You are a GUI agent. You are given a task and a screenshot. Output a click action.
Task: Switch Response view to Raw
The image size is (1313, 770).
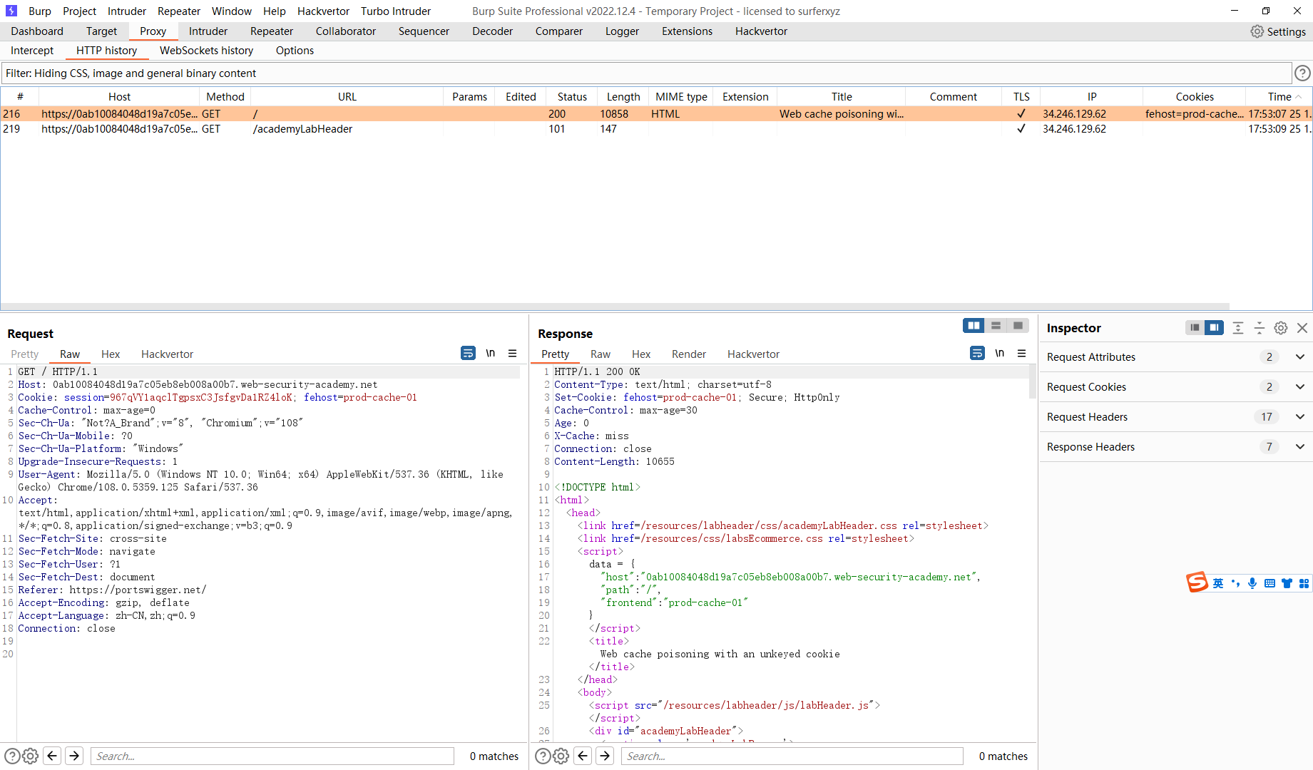click(600, 354)
